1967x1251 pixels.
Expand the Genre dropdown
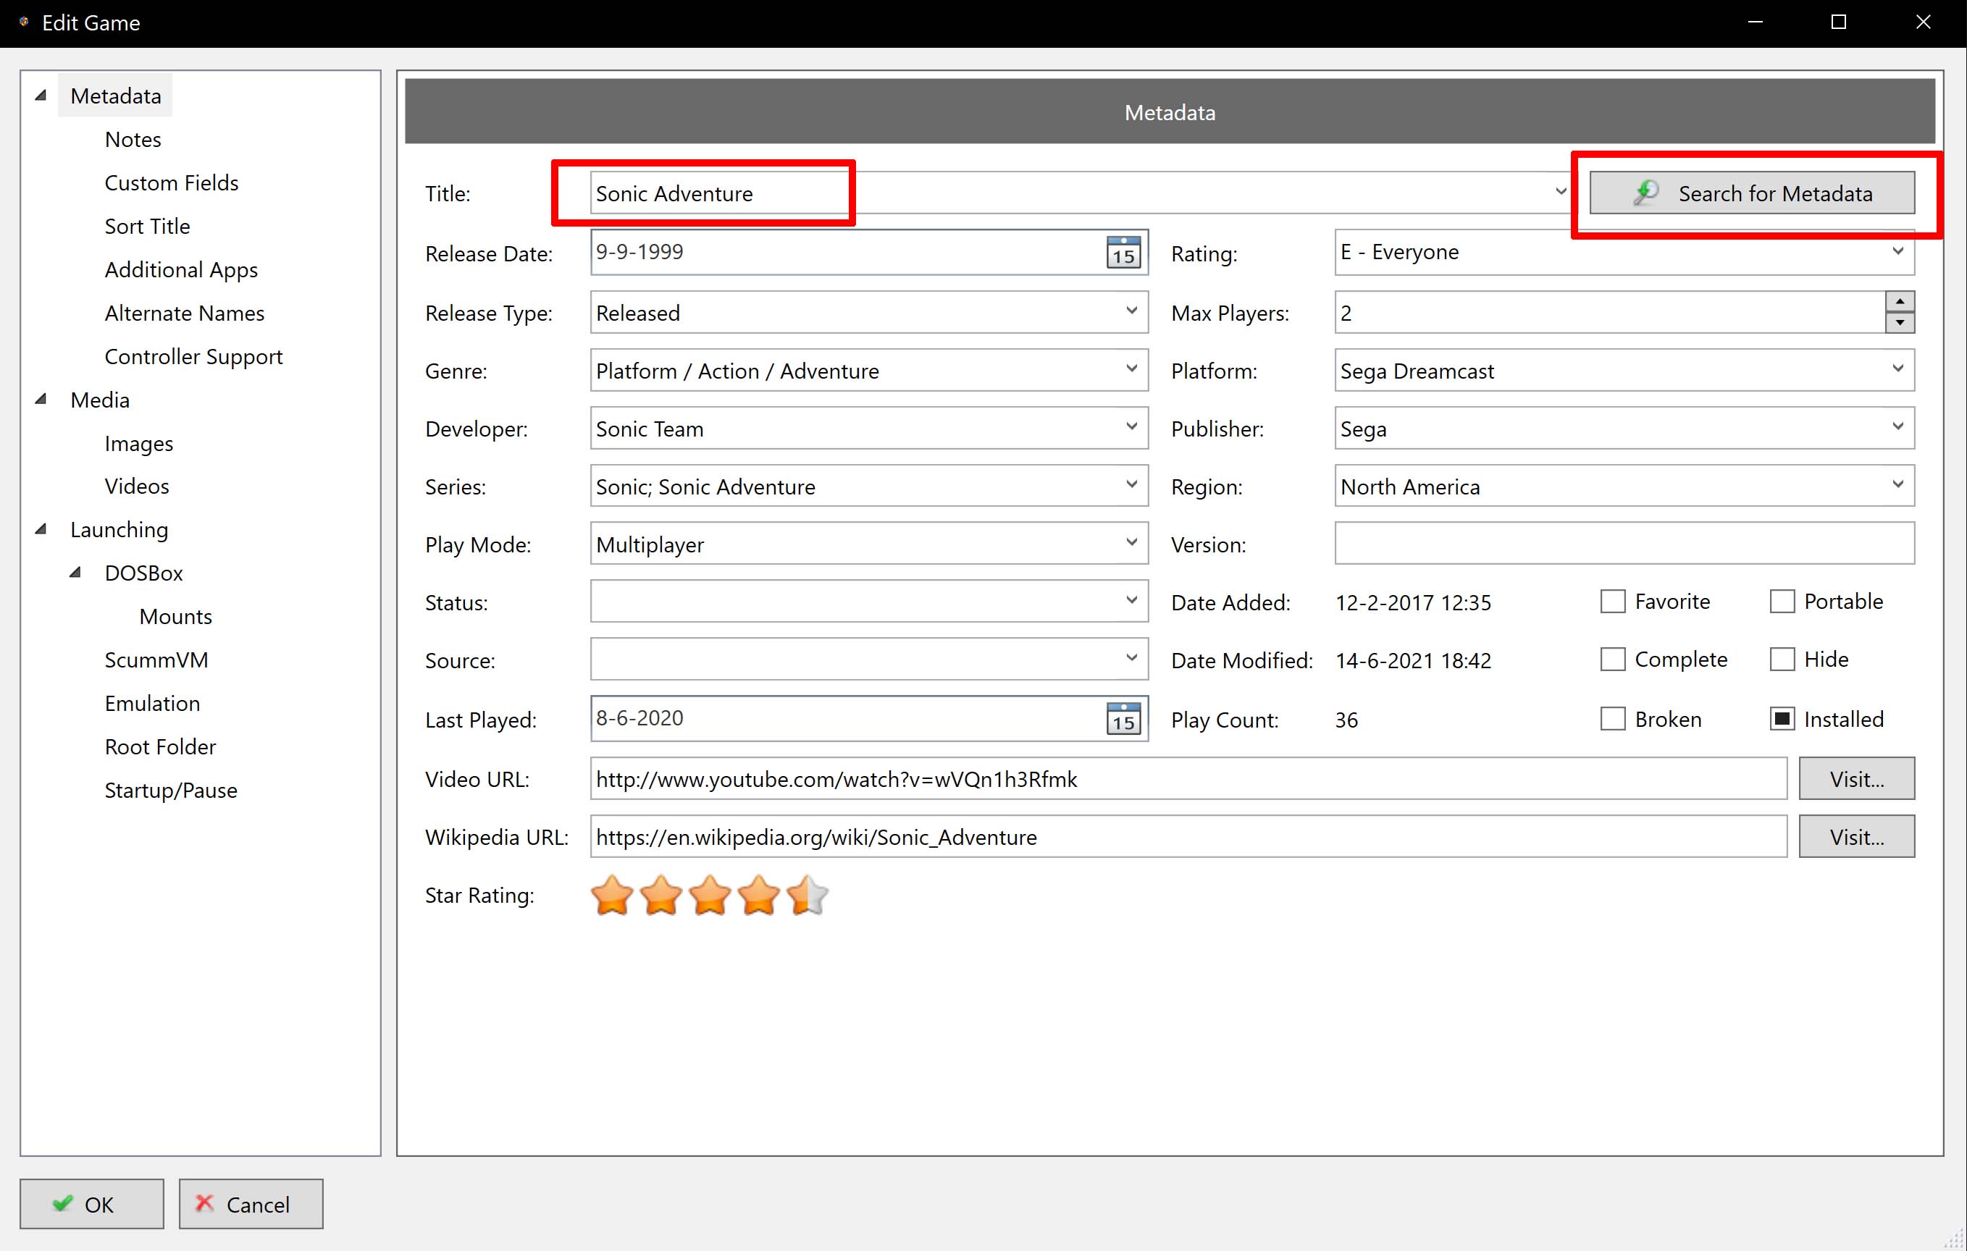[x=1131, y=369]
